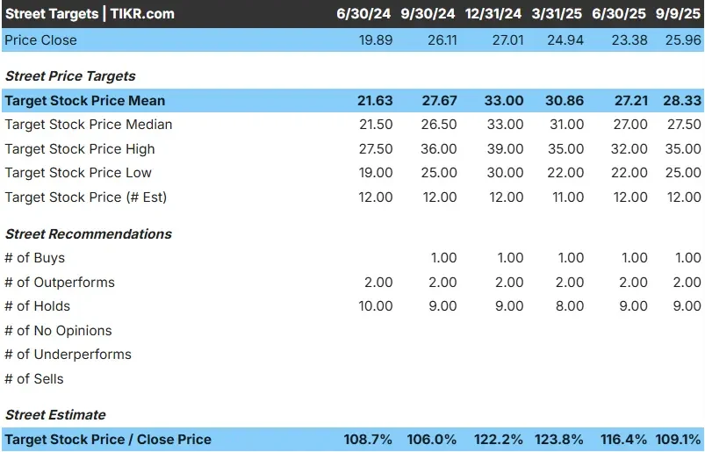705x452 pixels.
Task: Select the 6/30/25 column header
Action: [619, 14]
